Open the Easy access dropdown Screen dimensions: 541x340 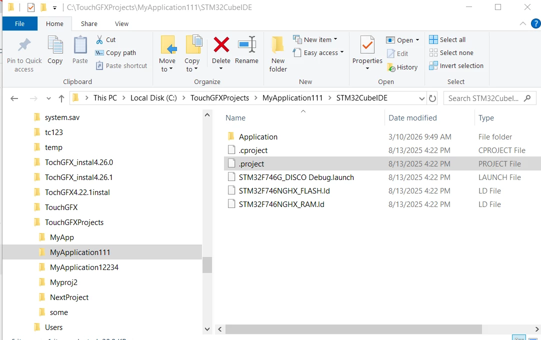(318, 52)
